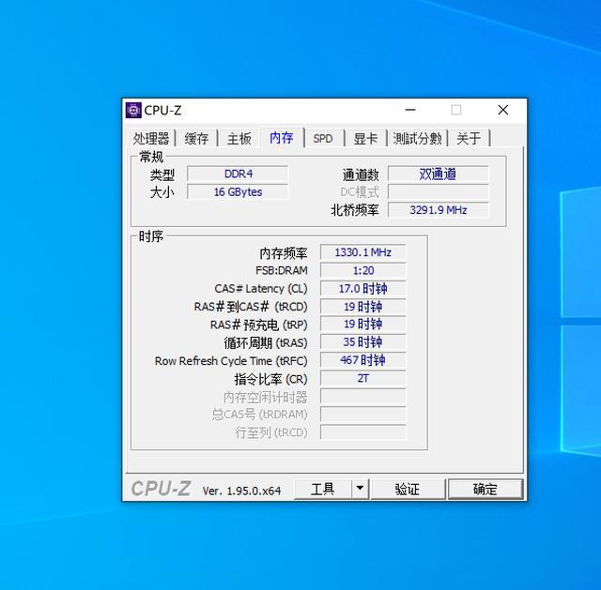Click the 双通道 channel value
This screenshot has height=590, width=601.
coord(439,174)
